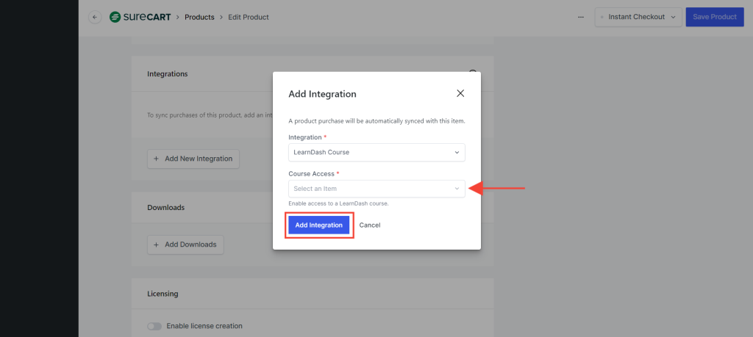Click the Licensing section heading
This screenshot has width=753, height=337.
[163, 294]
